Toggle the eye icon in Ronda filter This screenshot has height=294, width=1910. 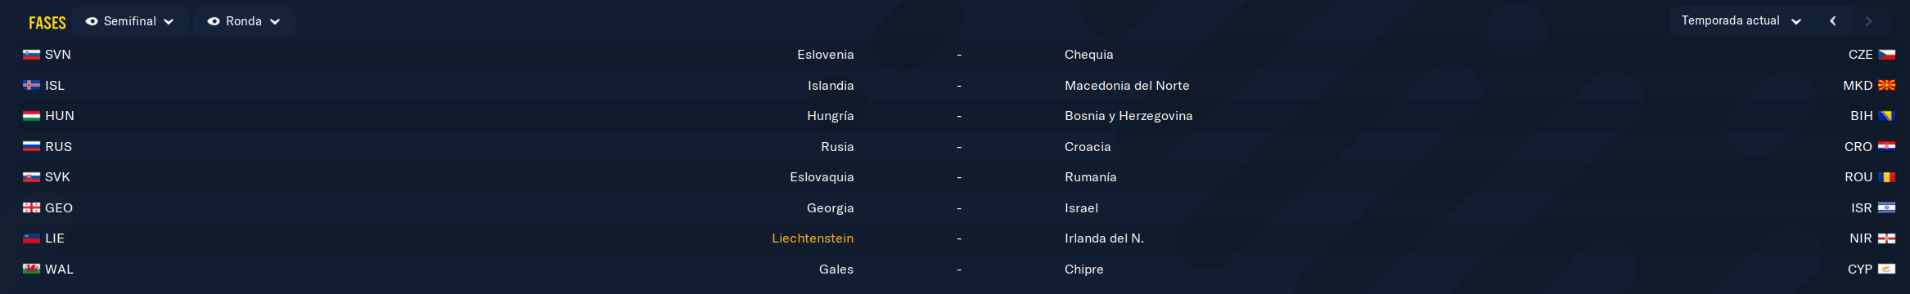214,21
